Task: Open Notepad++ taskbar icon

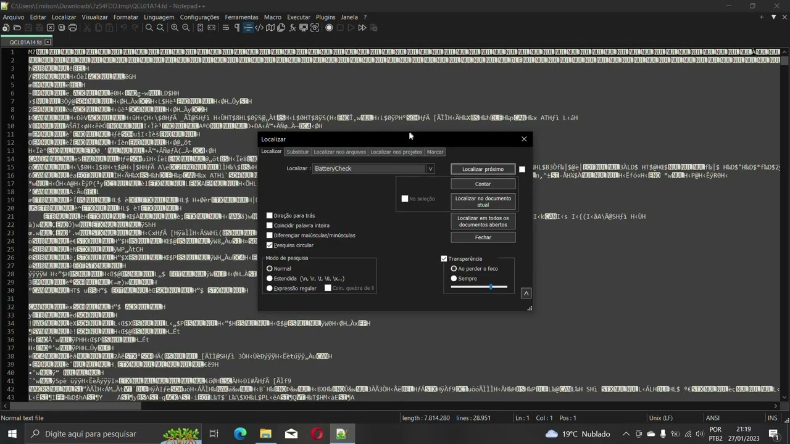Action: 341,434
